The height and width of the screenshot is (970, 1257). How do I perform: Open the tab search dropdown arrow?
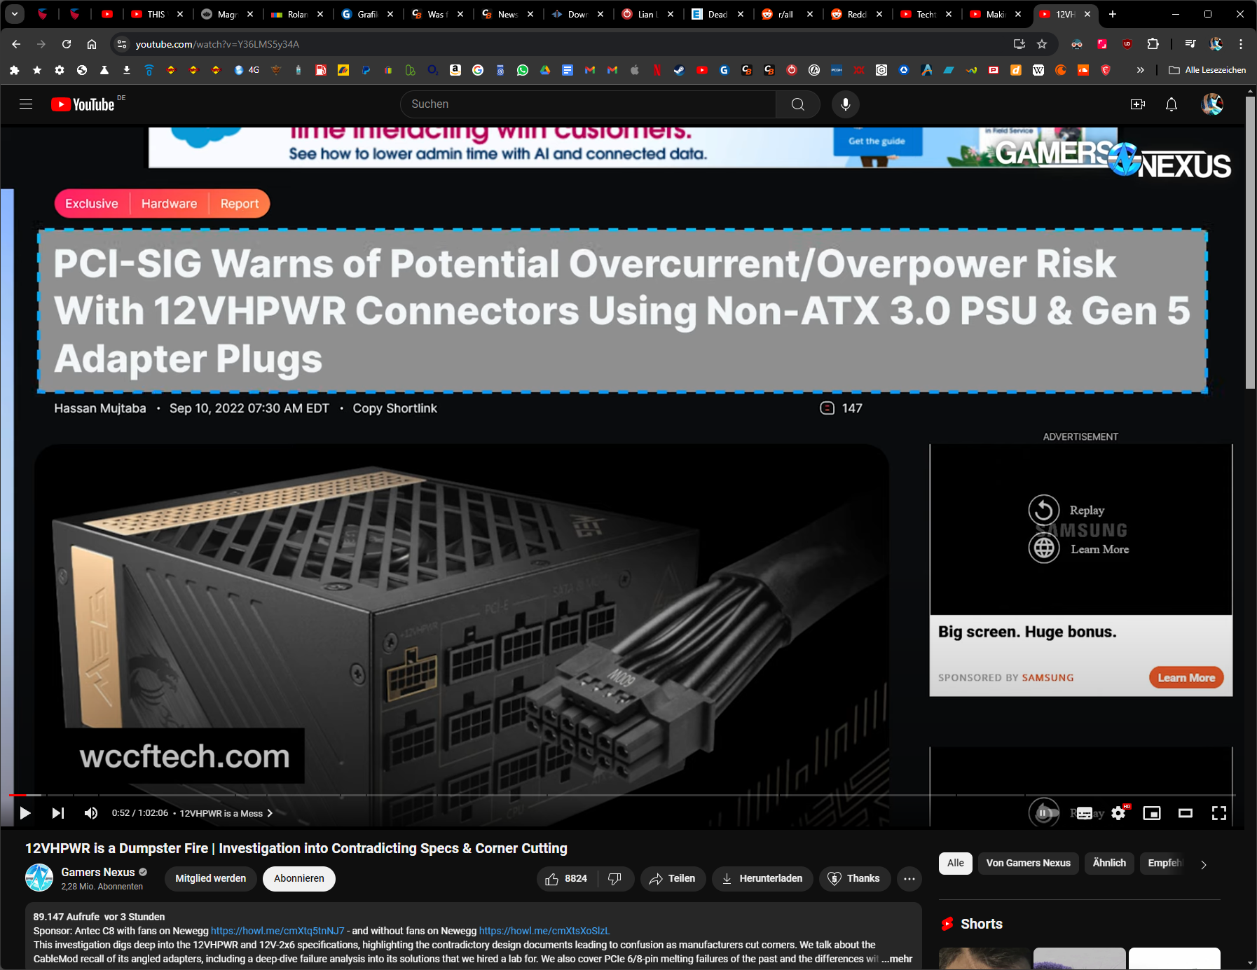15,14
